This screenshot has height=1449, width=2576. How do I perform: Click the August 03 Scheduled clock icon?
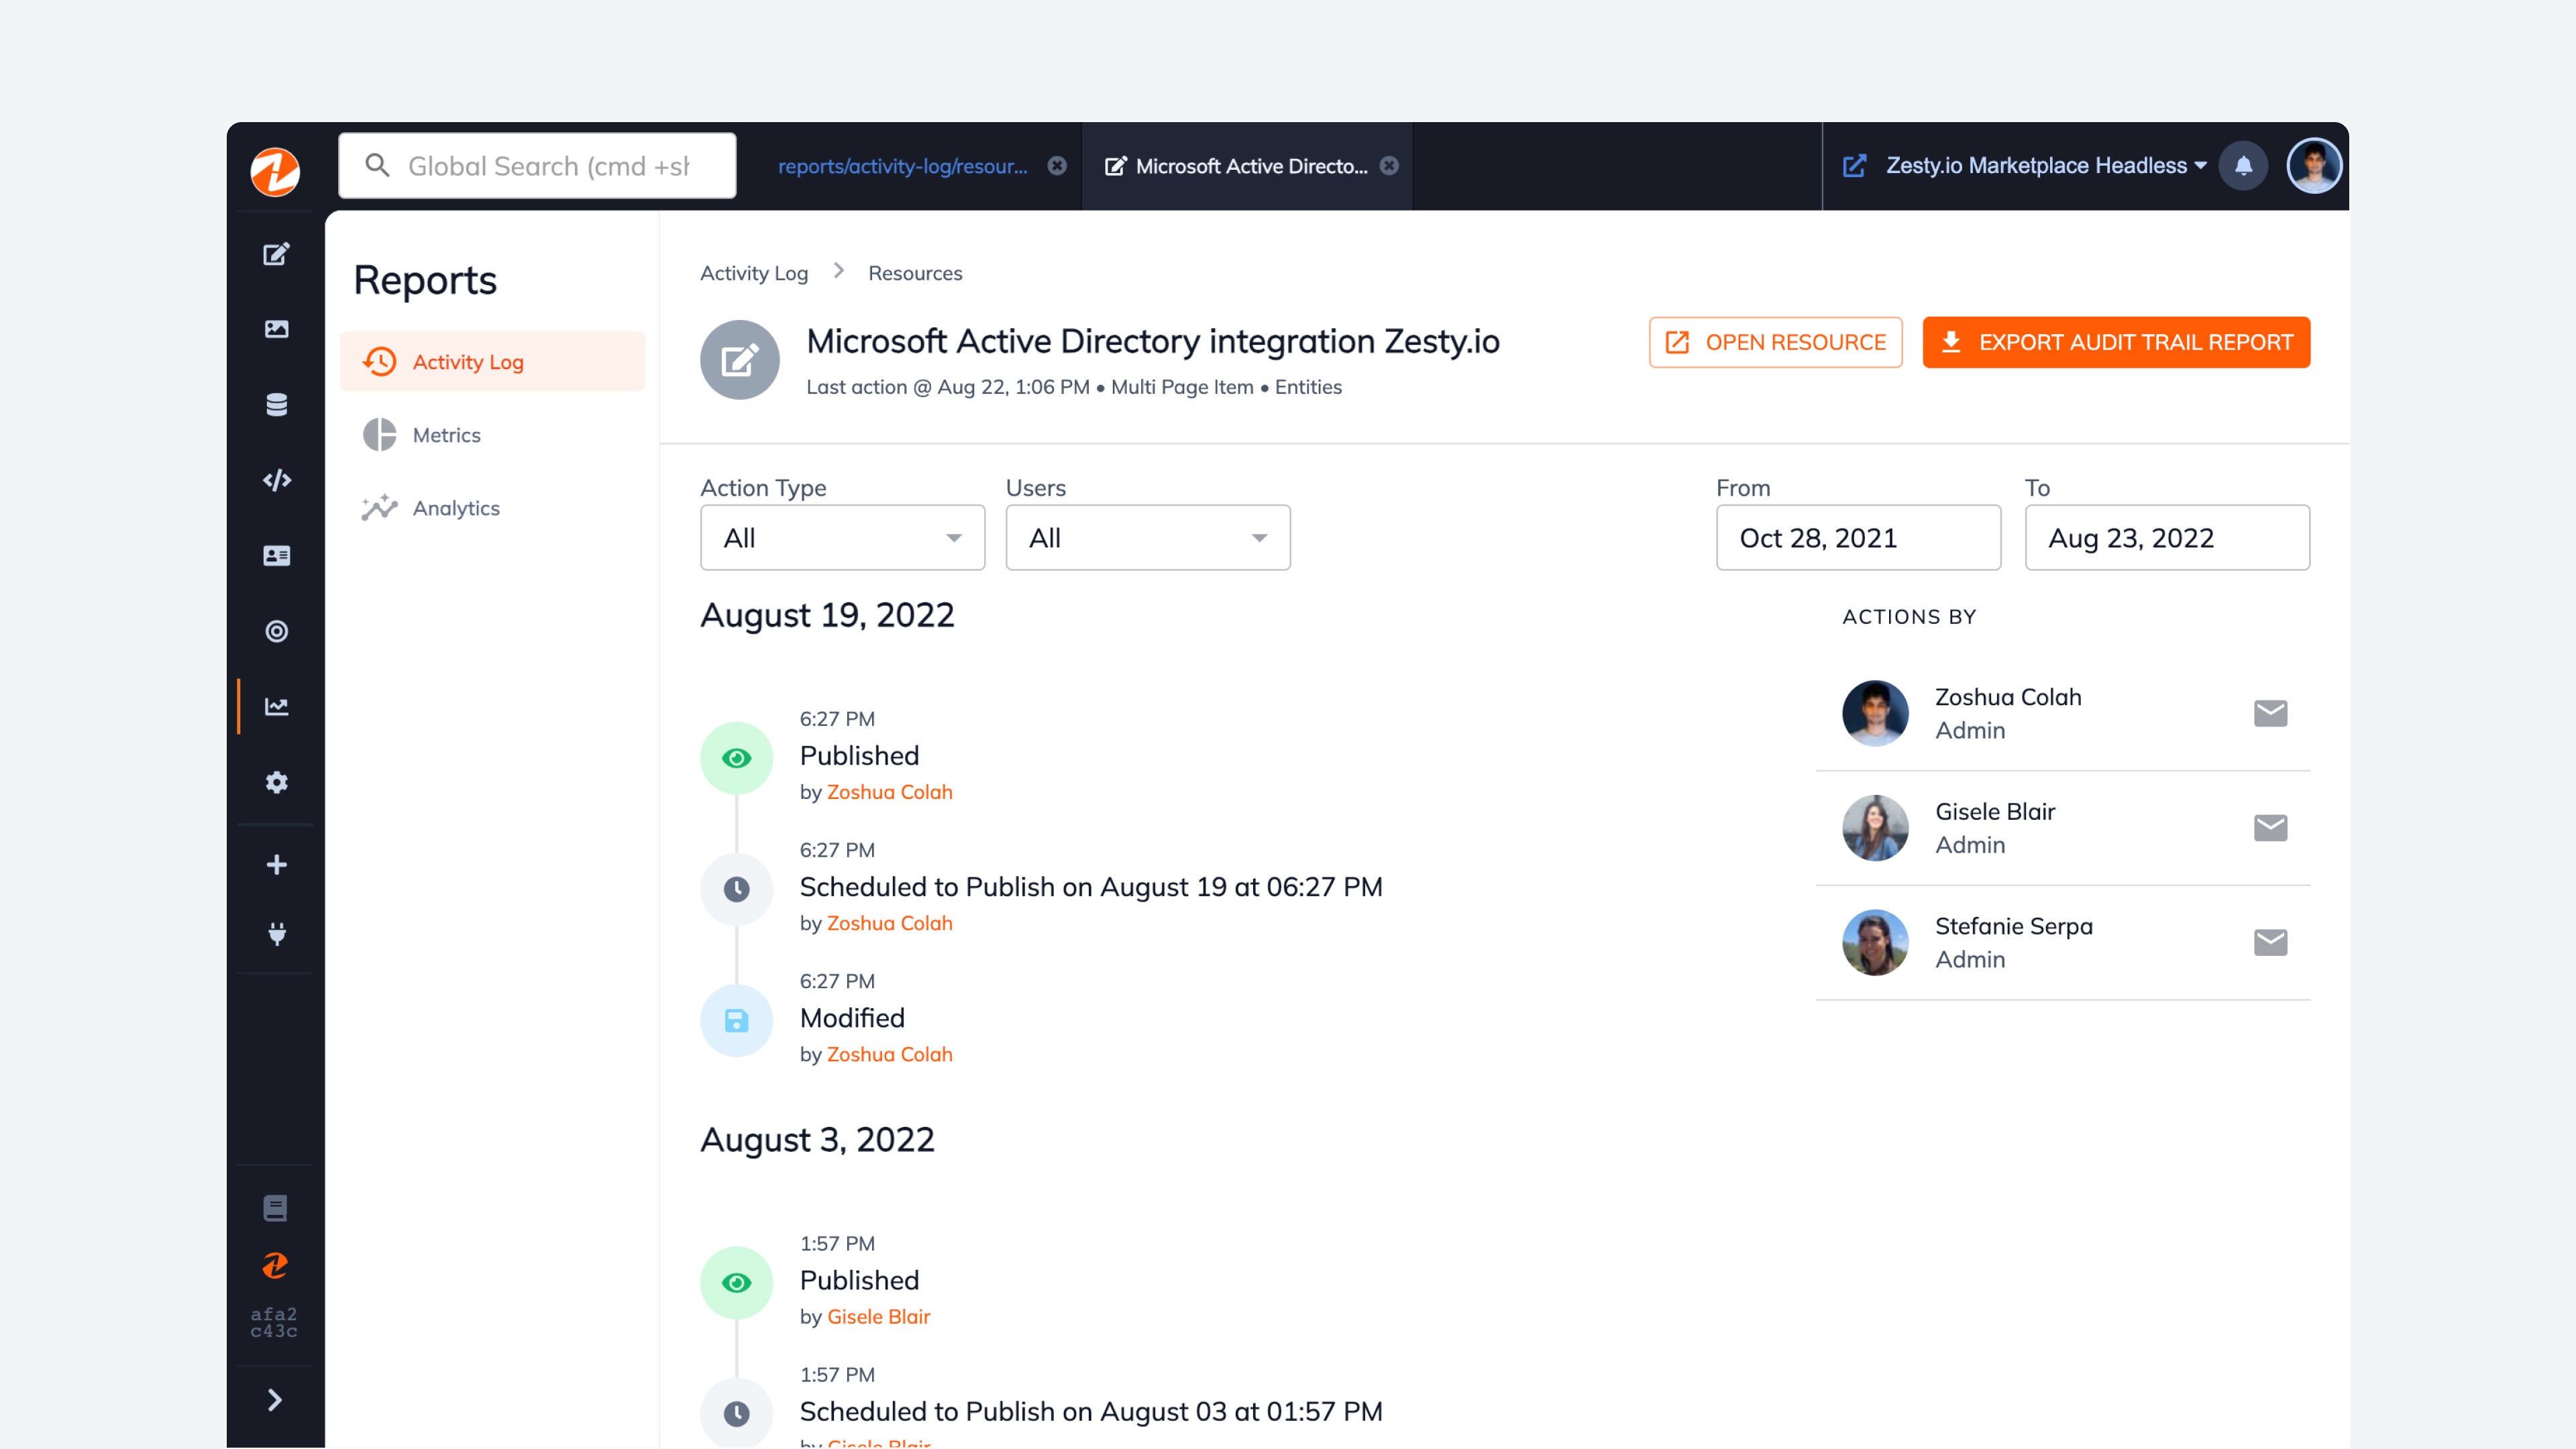(x=737, y=1413)
